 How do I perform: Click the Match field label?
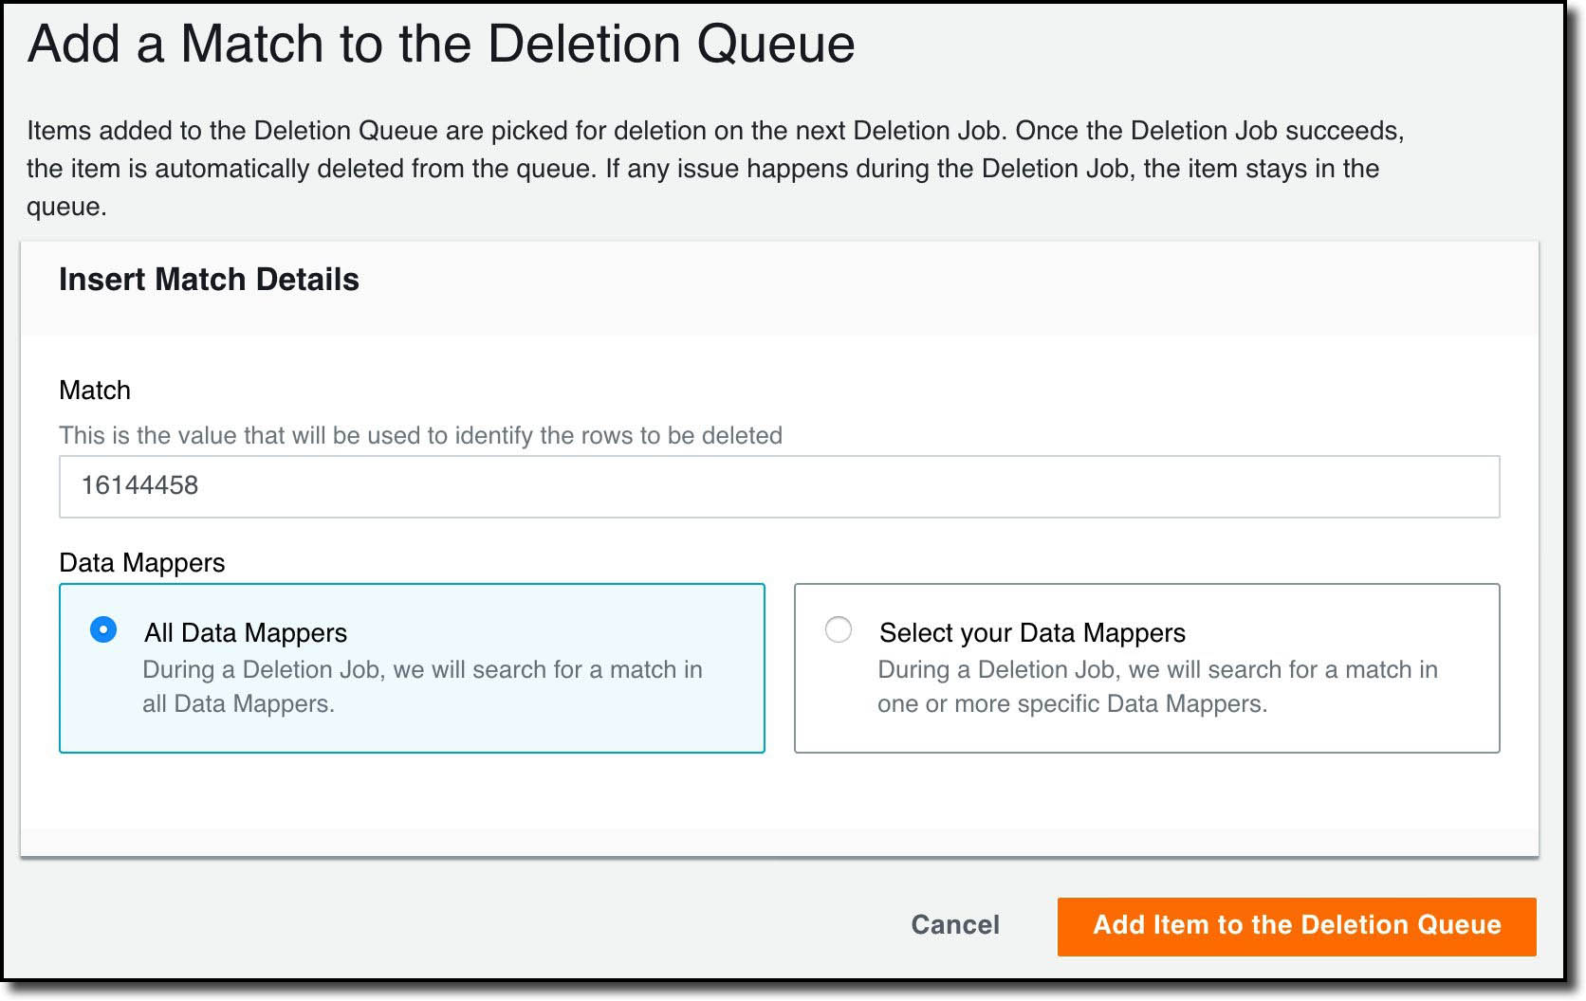pyautogui.click(x=95, y=391)
